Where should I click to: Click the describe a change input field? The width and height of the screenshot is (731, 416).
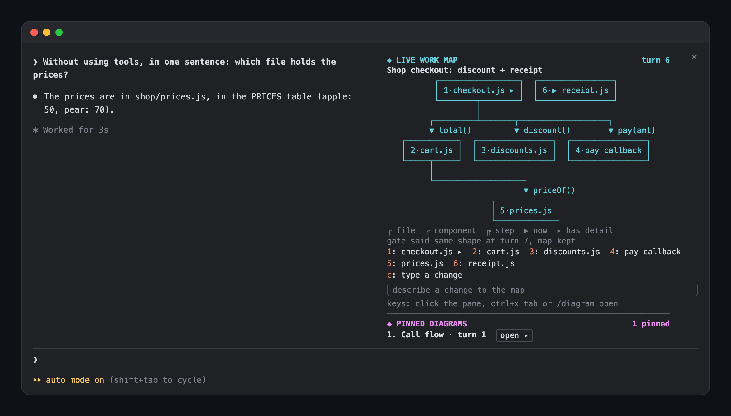pyautogui.click(x=542, y=290)
